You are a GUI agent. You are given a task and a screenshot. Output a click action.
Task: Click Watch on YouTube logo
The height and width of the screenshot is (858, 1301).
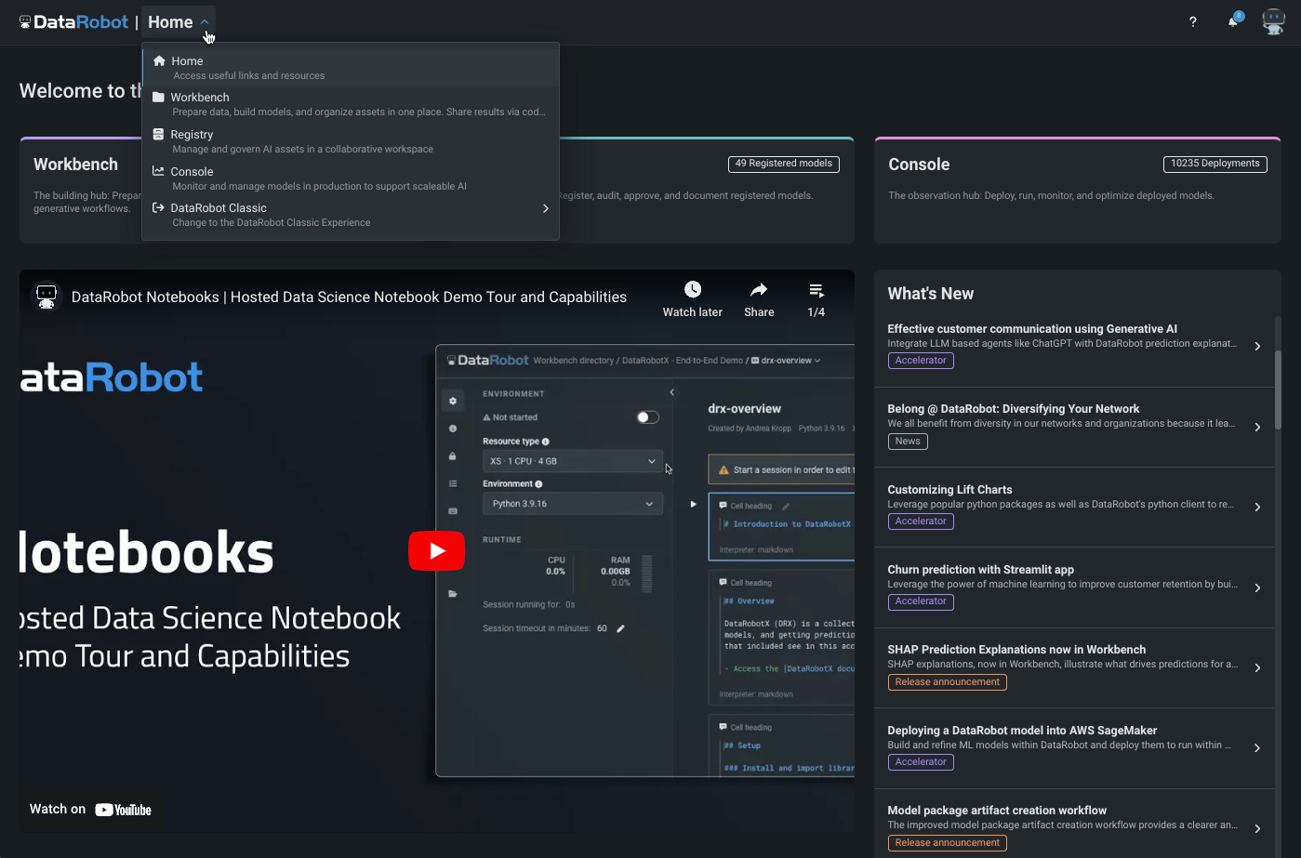pyautogui.click(x=123, y=810)
